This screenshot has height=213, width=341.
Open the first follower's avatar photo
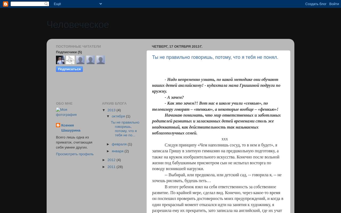60,60
